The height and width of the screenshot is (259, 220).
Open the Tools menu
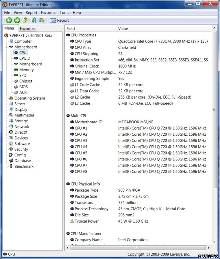[x=64, y=13]
